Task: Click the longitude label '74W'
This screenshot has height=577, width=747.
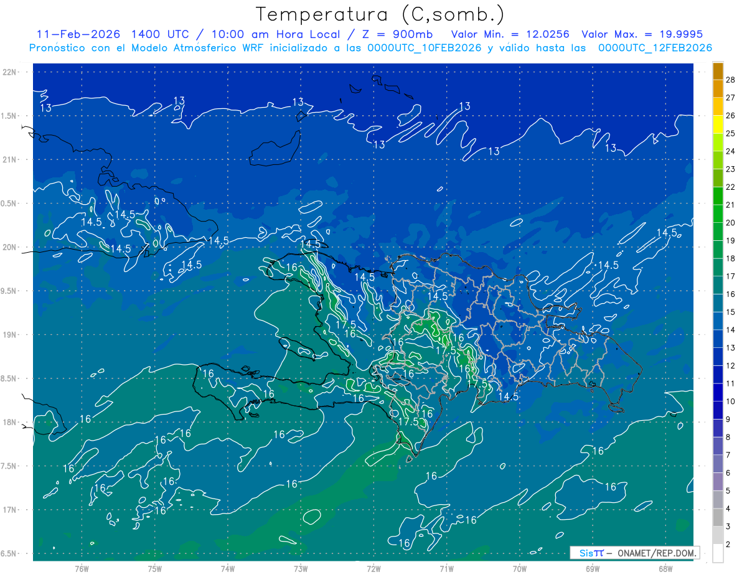Action: [227, 569]
